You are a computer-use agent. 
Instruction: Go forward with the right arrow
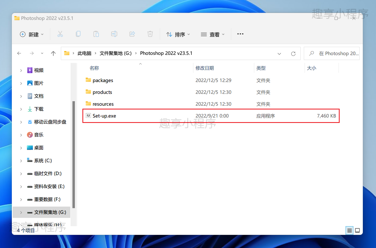[x=32, y=53]
